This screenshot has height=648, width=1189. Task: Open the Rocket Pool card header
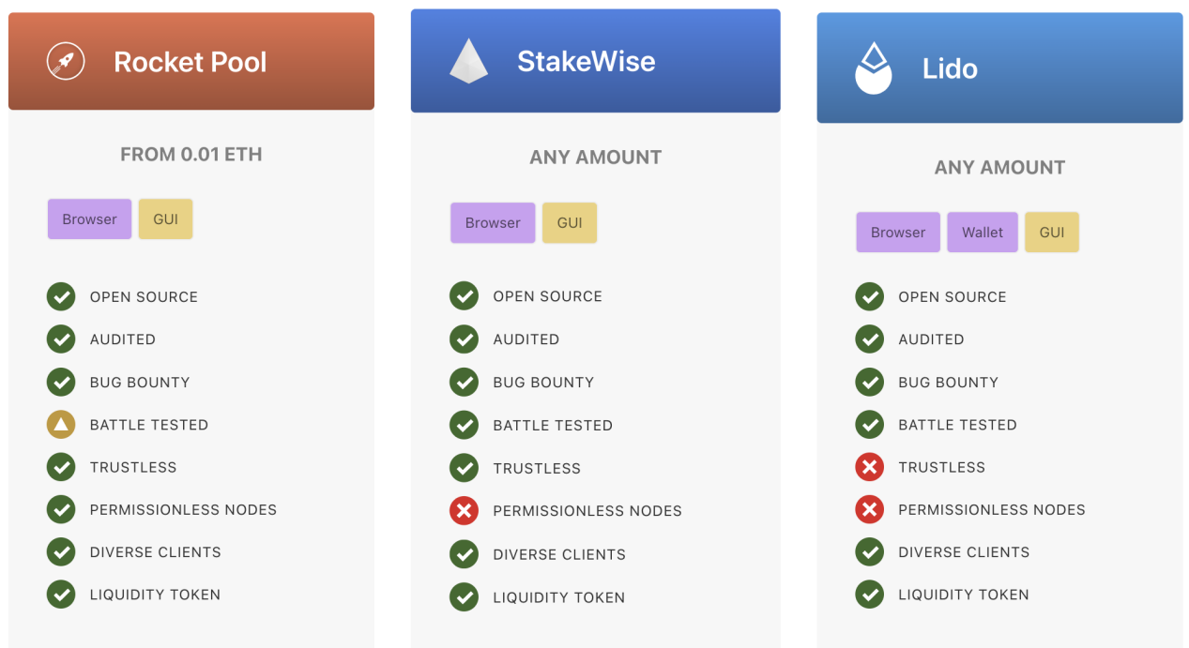tap(191, 61)
